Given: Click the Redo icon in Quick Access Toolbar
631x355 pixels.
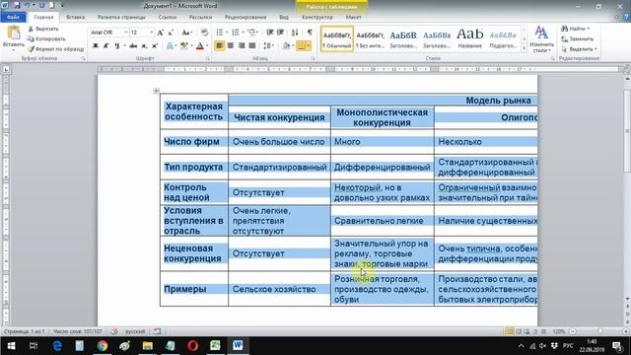Looking at the screenshot, I should point(41,6).
